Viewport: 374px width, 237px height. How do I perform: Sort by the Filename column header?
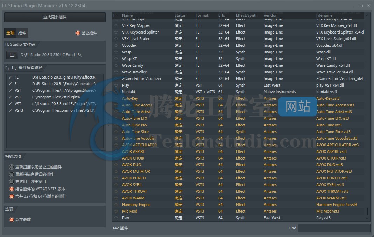pyautogui.click(x=324, y=15)
